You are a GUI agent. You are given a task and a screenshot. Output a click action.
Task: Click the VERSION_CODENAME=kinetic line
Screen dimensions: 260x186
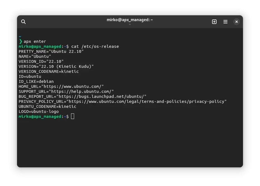click(x=48, y=71)
